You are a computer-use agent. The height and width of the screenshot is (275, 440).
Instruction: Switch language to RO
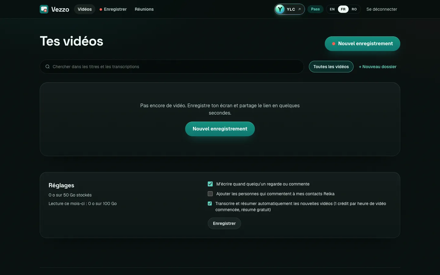354,9
